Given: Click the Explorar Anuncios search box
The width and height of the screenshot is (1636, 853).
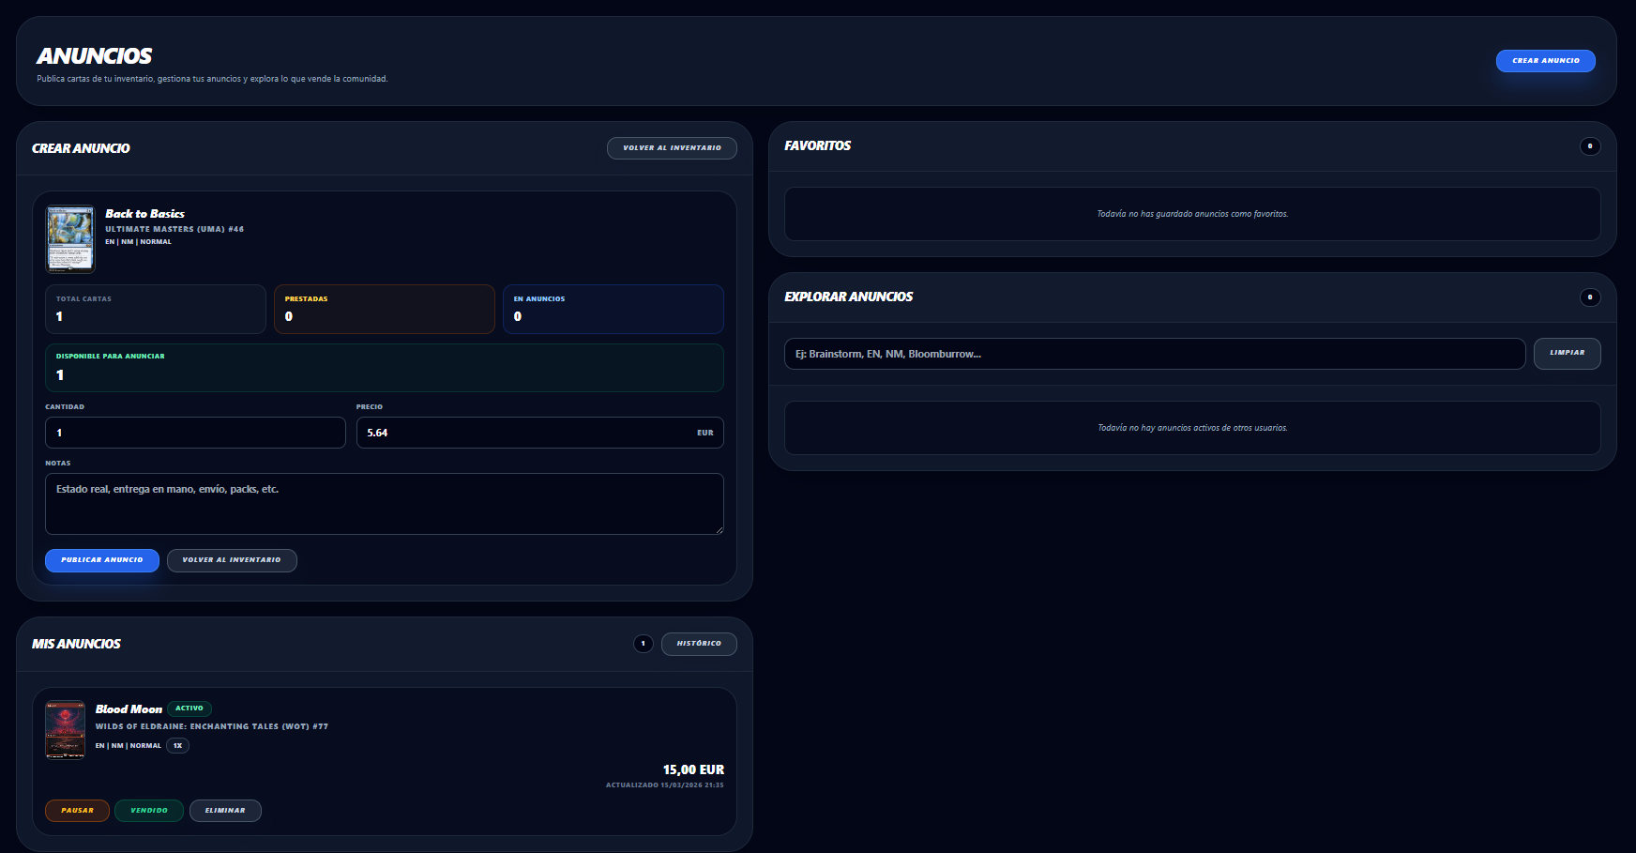Looking at the screenshot, I should pos(1154,354).
